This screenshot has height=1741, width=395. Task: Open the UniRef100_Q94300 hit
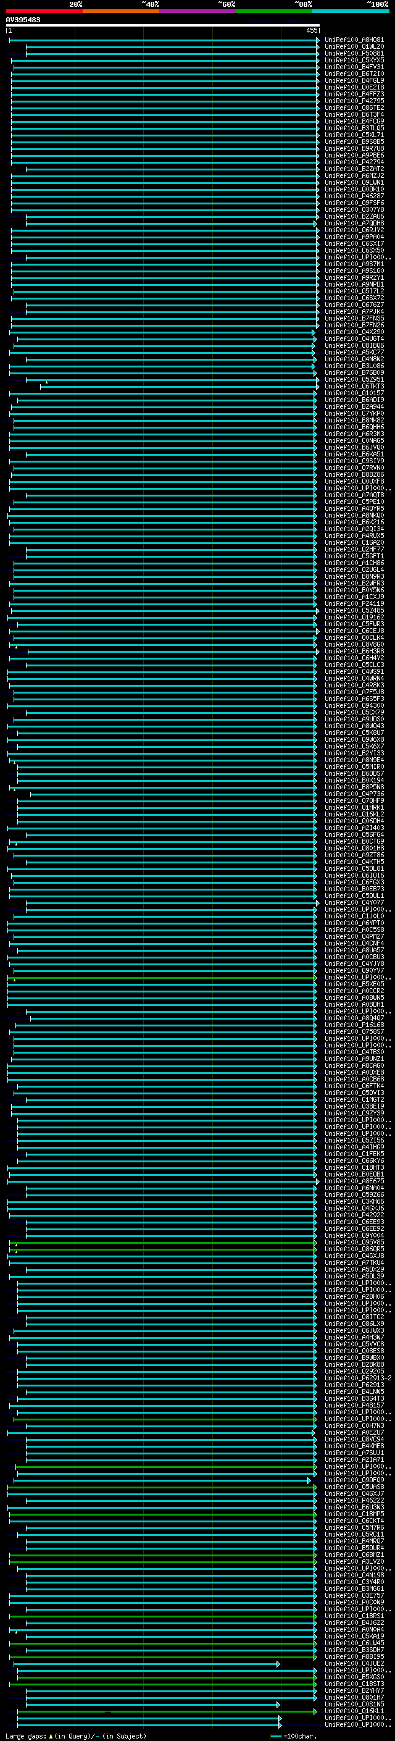pos(354,705)
